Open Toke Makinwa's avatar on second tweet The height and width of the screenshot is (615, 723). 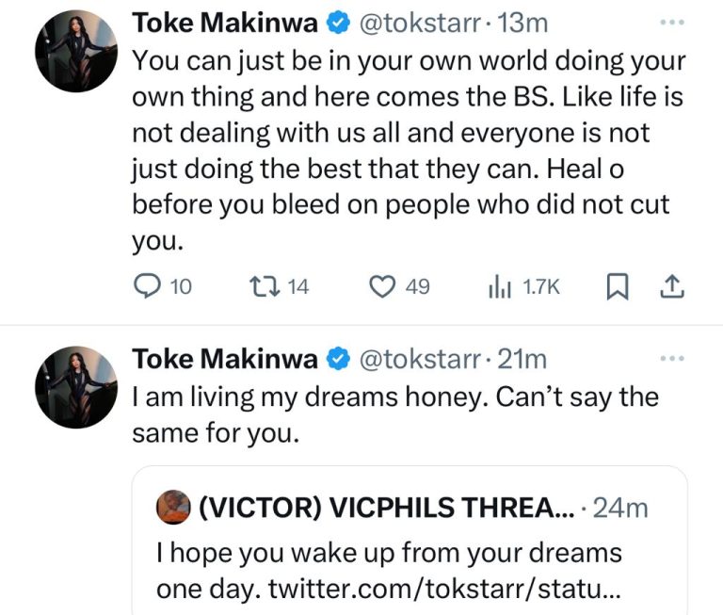click(x=76, y=389)
